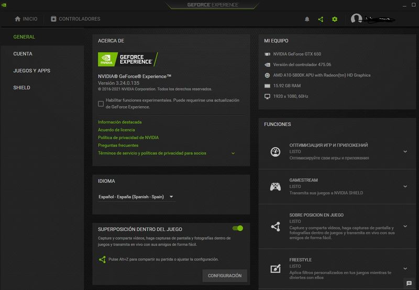Click the 1920 x 1080, 60Hz text
Image resolution: width=419 pixels, height=290 pixels.
(291, 96)
